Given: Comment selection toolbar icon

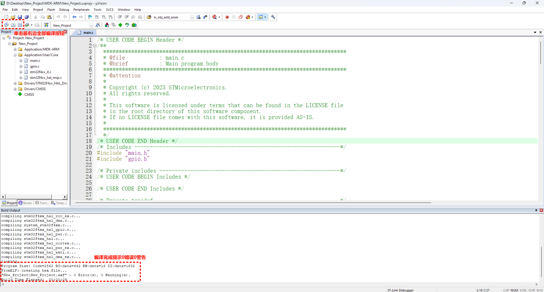Looking at the screenshot, I should tap(134, 17).
